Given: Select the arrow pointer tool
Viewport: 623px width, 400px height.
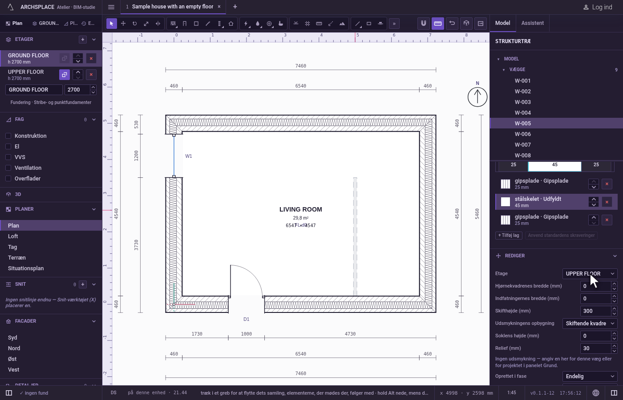Looking at the screenshot, I should tap(112, 24).
